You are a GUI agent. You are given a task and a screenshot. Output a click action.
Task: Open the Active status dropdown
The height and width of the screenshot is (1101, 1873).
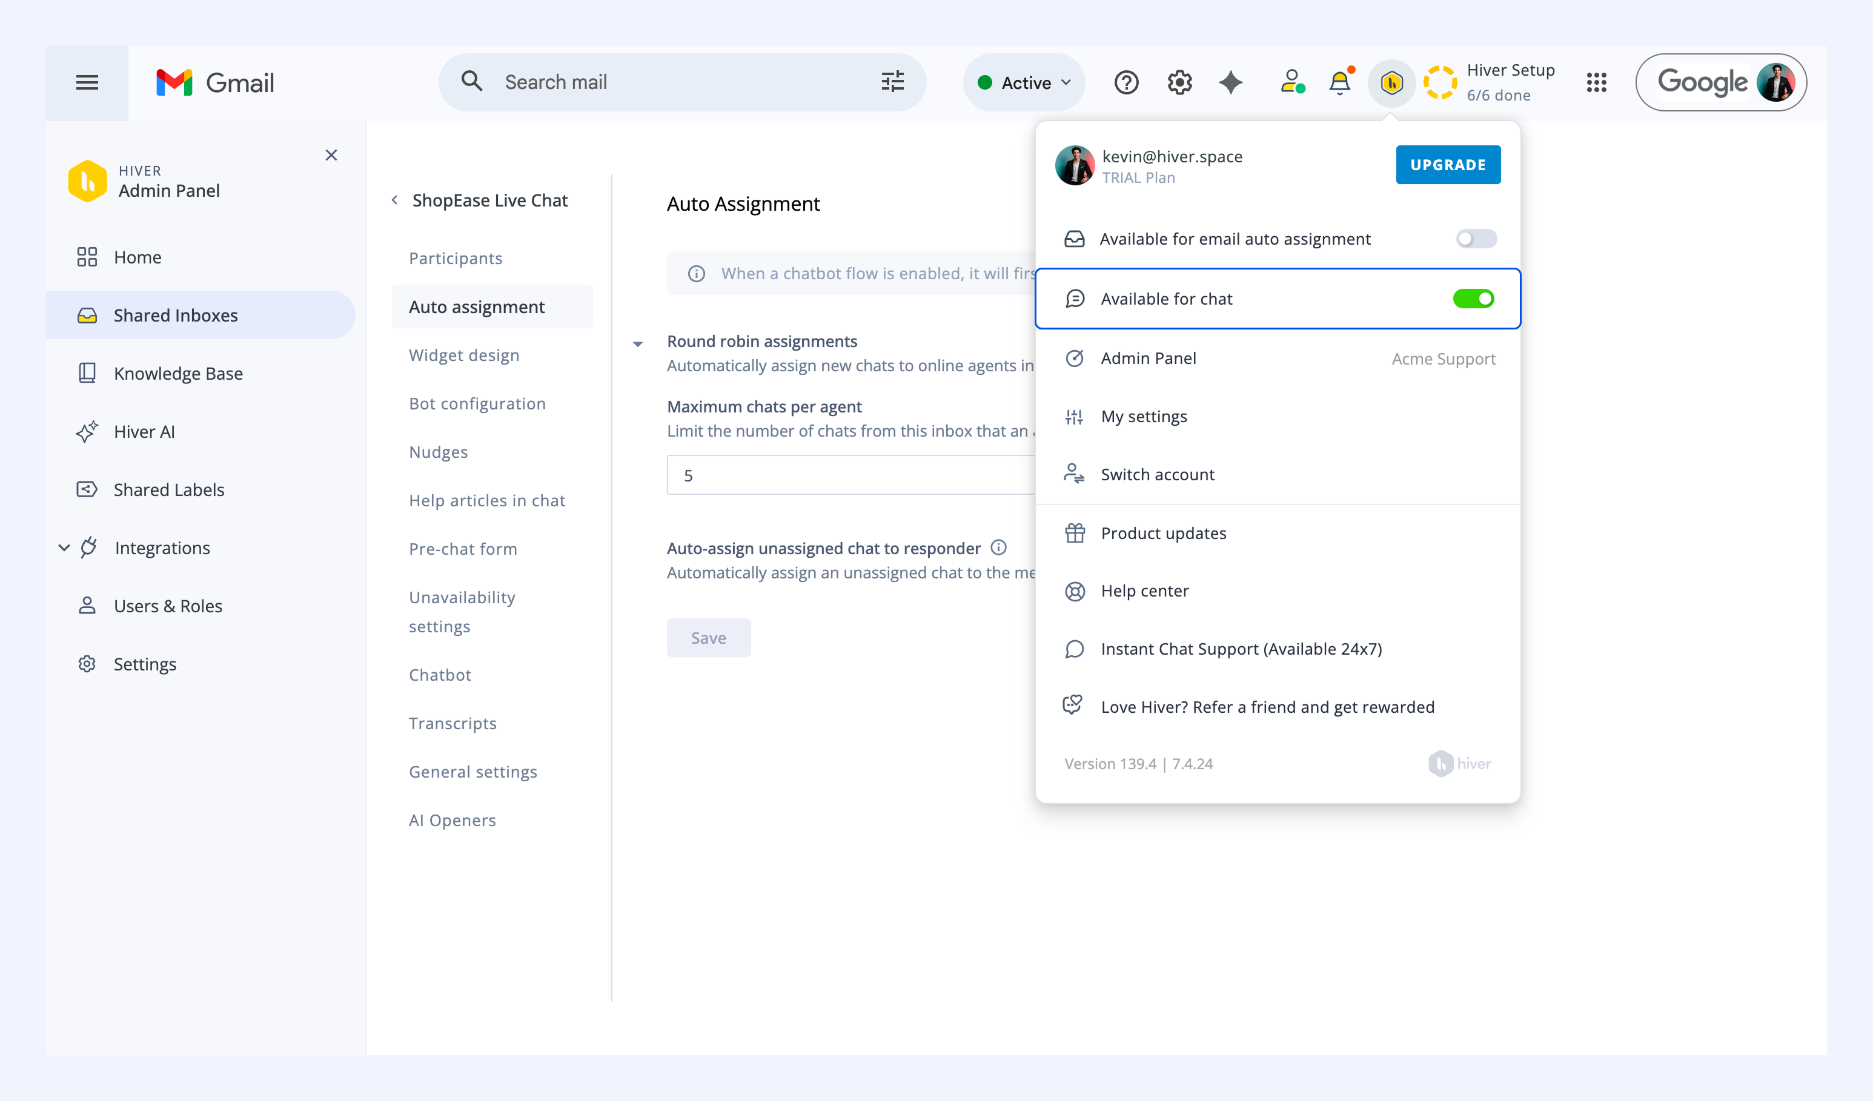(x=1024, y=82)
